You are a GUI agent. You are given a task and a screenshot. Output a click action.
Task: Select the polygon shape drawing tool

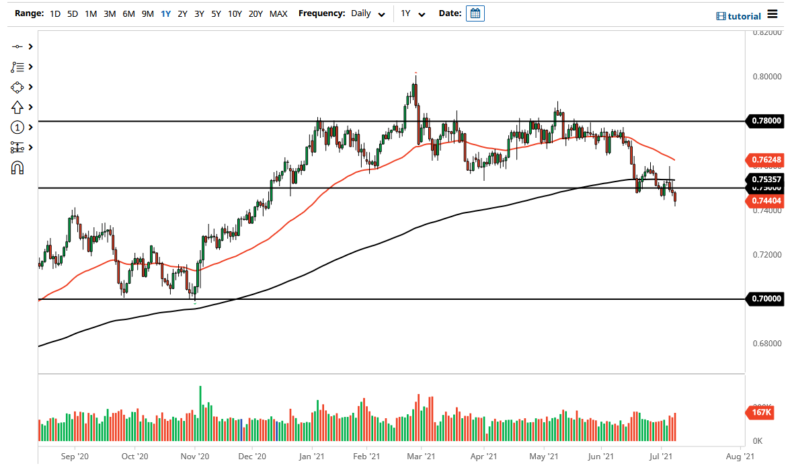[x=18, y=87]
